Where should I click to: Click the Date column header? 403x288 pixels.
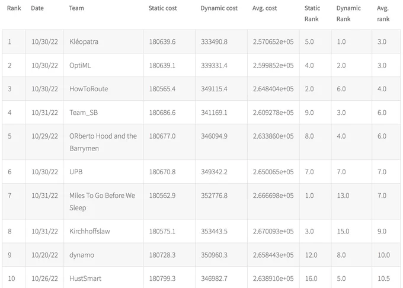click(37, 8)
